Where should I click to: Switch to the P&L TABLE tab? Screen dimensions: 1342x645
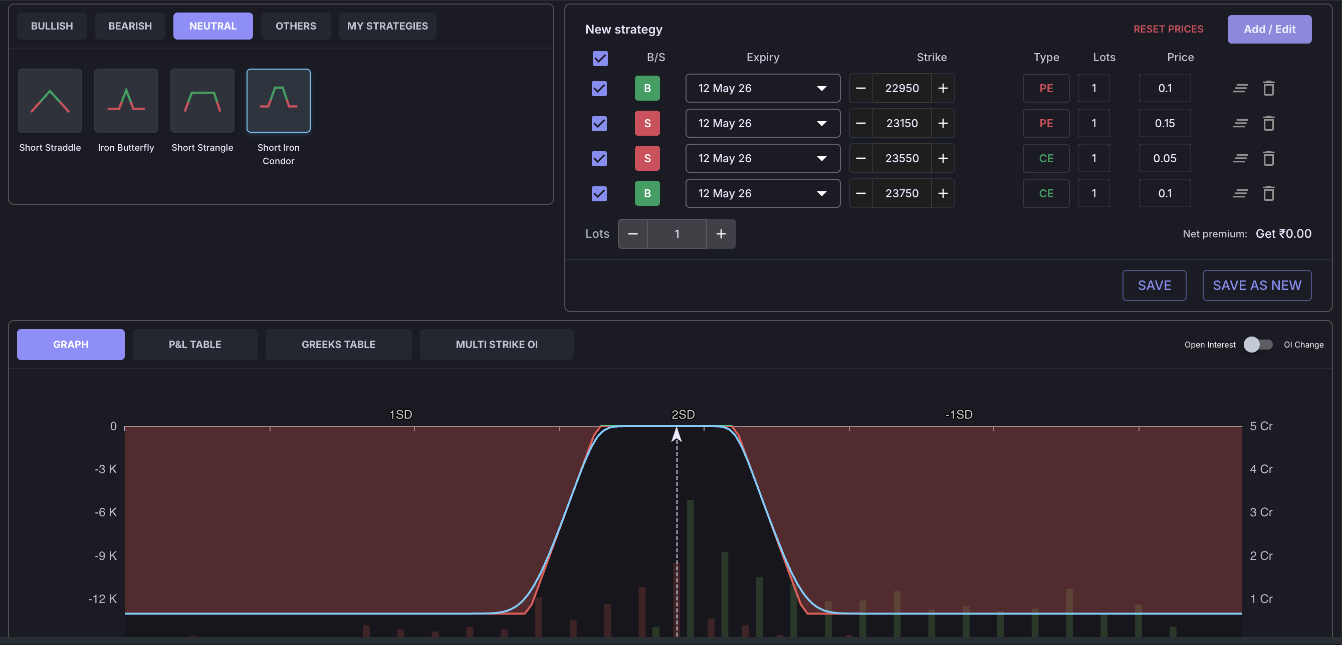pos(195,345)
